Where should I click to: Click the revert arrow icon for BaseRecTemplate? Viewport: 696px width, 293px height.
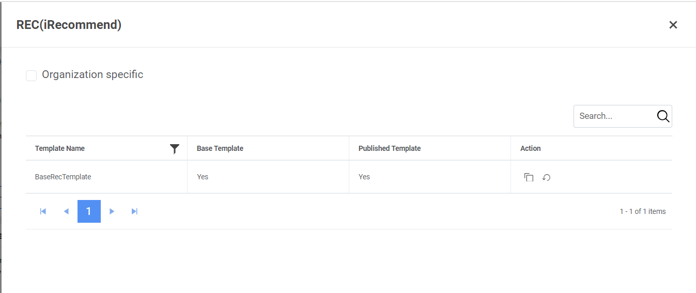pyautogui.click(x=546, y=177)
